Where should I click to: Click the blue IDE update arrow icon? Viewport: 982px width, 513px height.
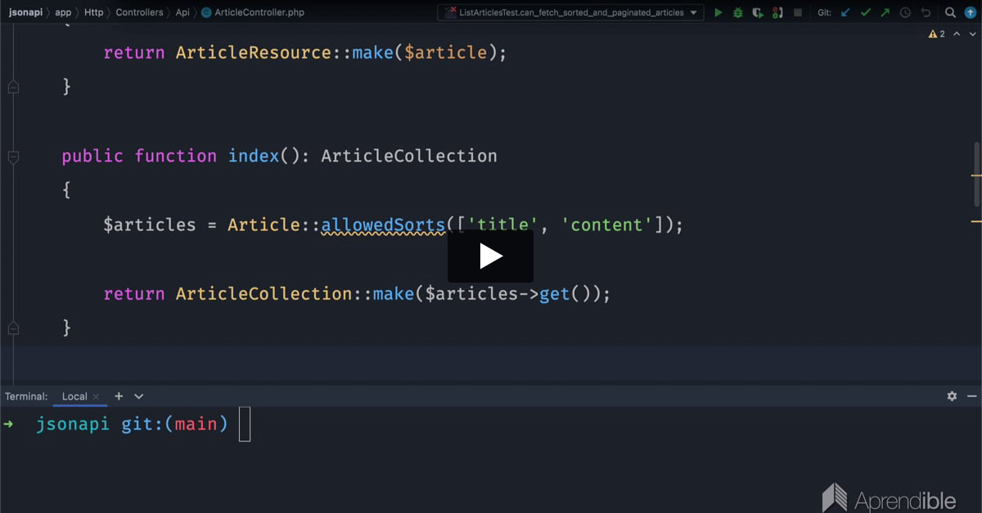[x=971, y=12]
